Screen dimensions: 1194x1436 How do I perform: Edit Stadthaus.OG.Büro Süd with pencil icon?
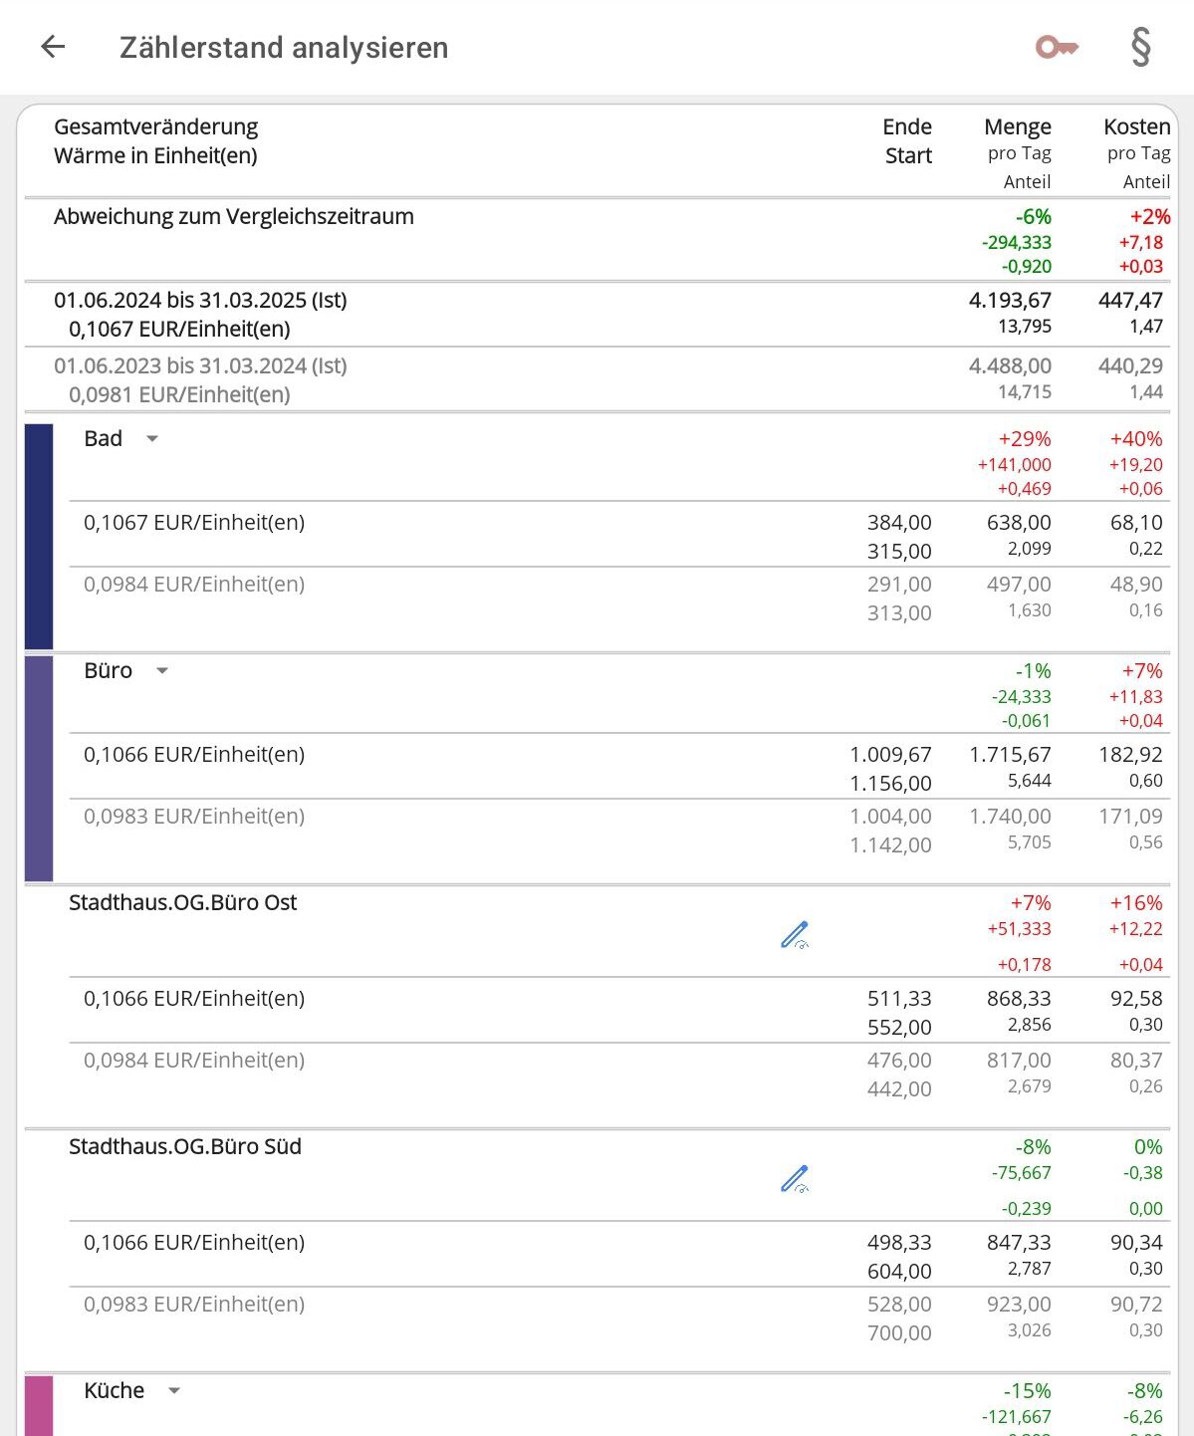[x=795, y=1178]
